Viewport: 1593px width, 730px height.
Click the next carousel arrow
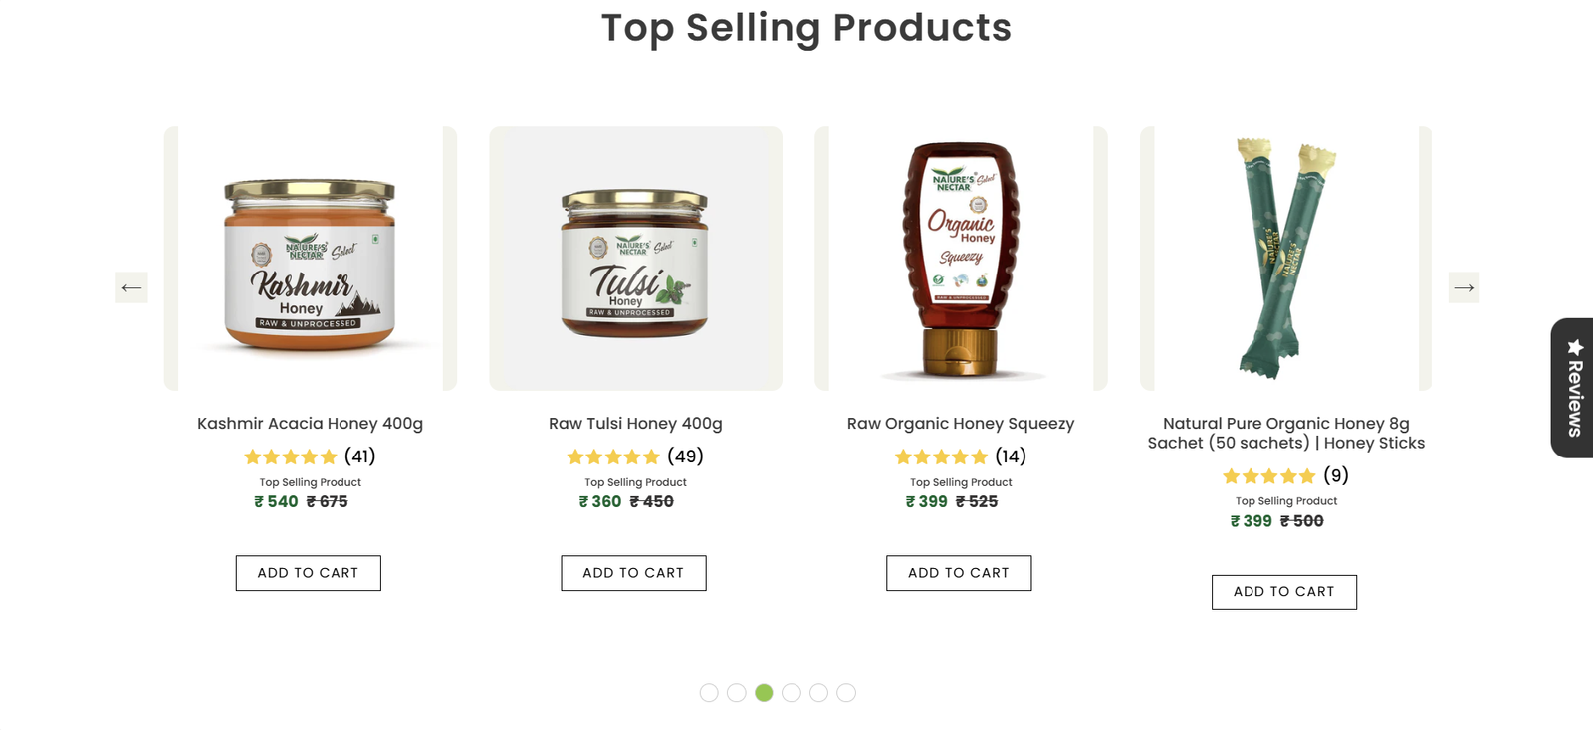1463,287
